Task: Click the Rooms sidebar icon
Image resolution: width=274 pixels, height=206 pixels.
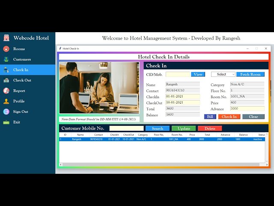Action: click(x=6, y=49)
